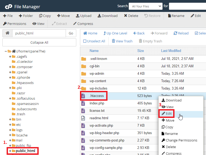Expand the public_html folder plus sign
Image resolution: width=206 pixels, height=155 pixels.
pyautogui.click(x=10, y=151)
